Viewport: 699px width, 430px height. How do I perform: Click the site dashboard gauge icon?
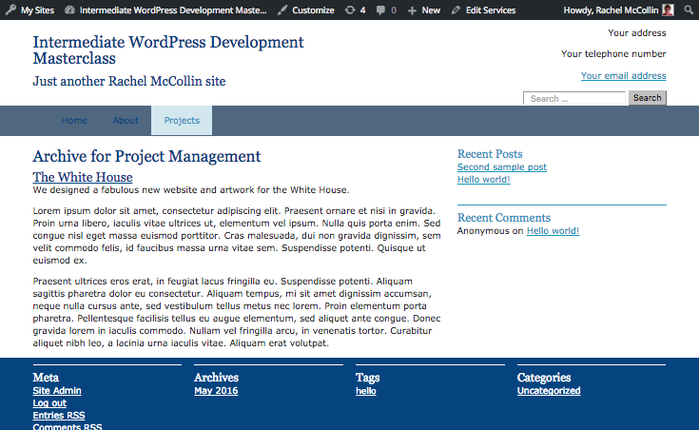69,10
